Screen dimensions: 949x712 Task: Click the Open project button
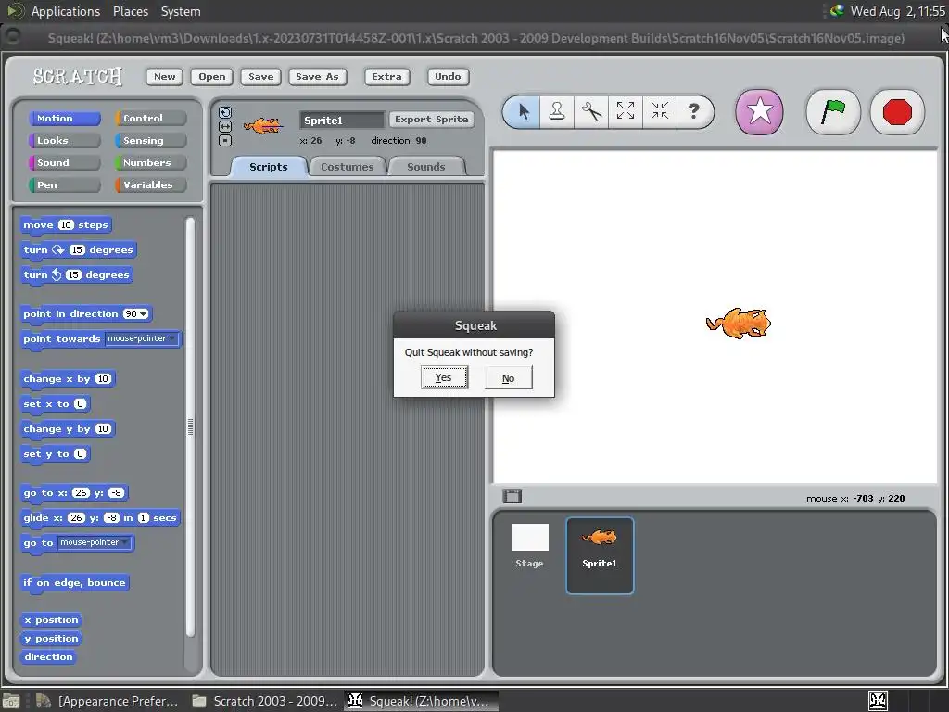tap(212, 76)
